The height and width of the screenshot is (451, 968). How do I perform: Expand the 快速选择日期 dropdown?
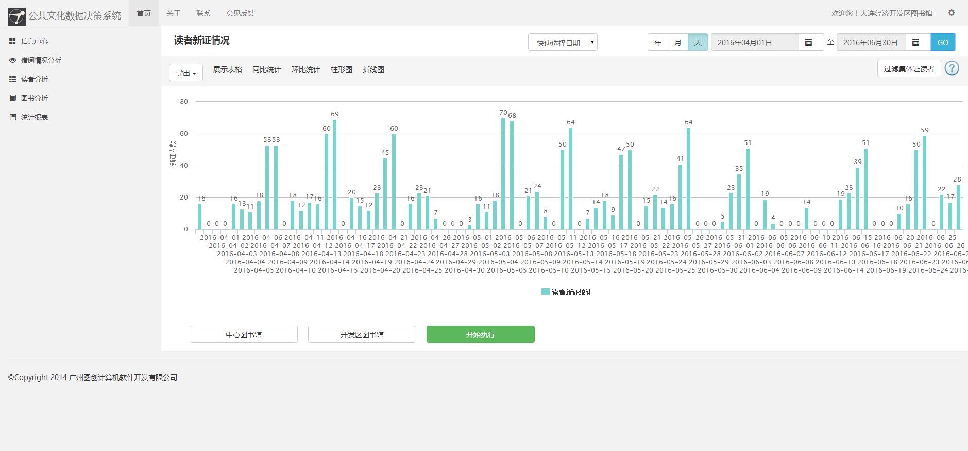pos(563,43)
